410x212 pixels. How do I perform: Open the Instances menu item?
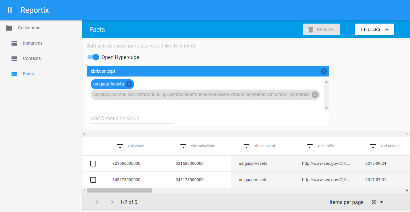41,43
